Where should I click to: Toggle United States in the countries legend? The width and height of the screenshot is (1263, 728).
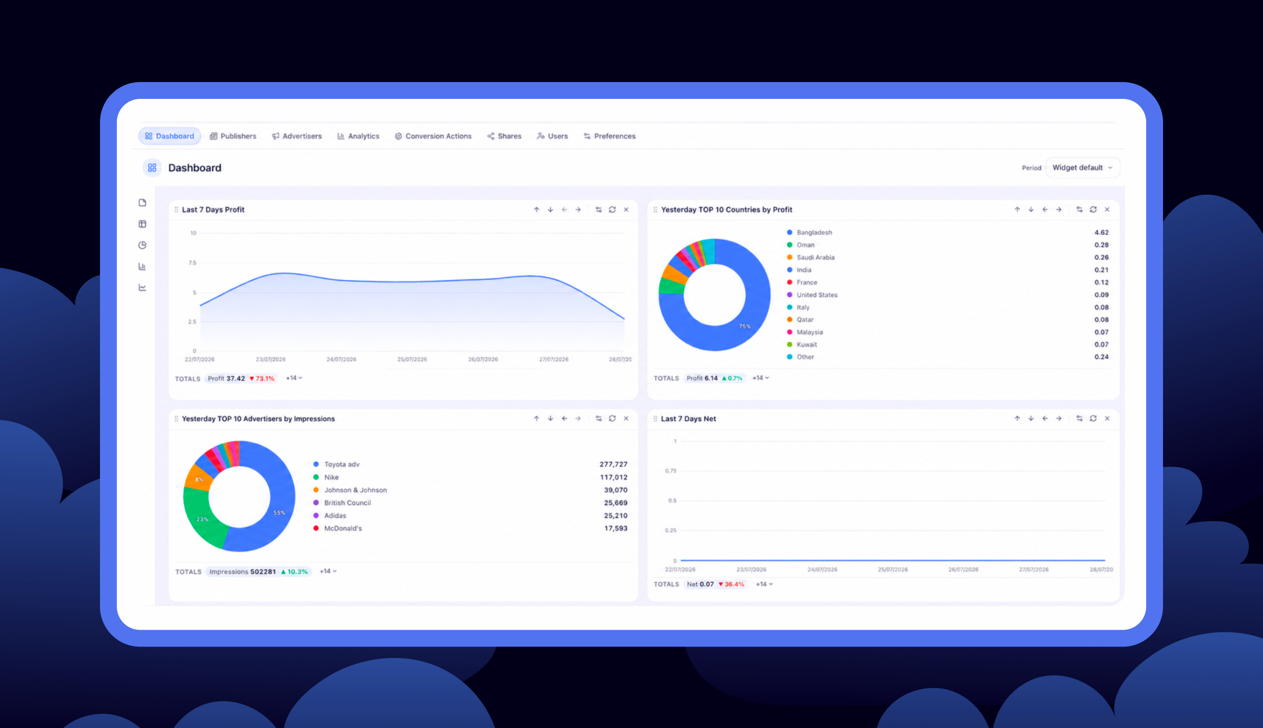[x=812, y=295]
